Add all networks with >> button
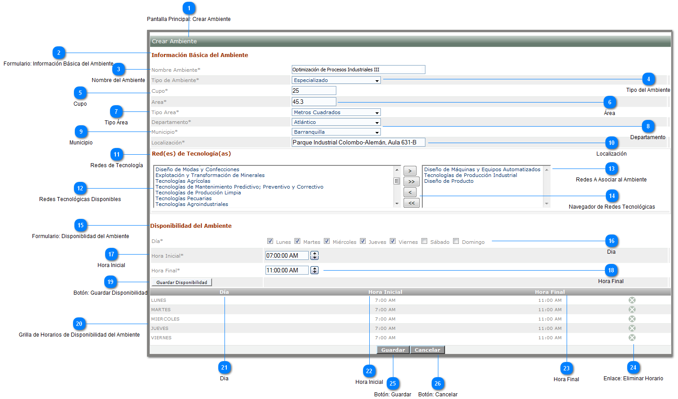This screenshot has width=678, height=399. (x=411, y=181)
